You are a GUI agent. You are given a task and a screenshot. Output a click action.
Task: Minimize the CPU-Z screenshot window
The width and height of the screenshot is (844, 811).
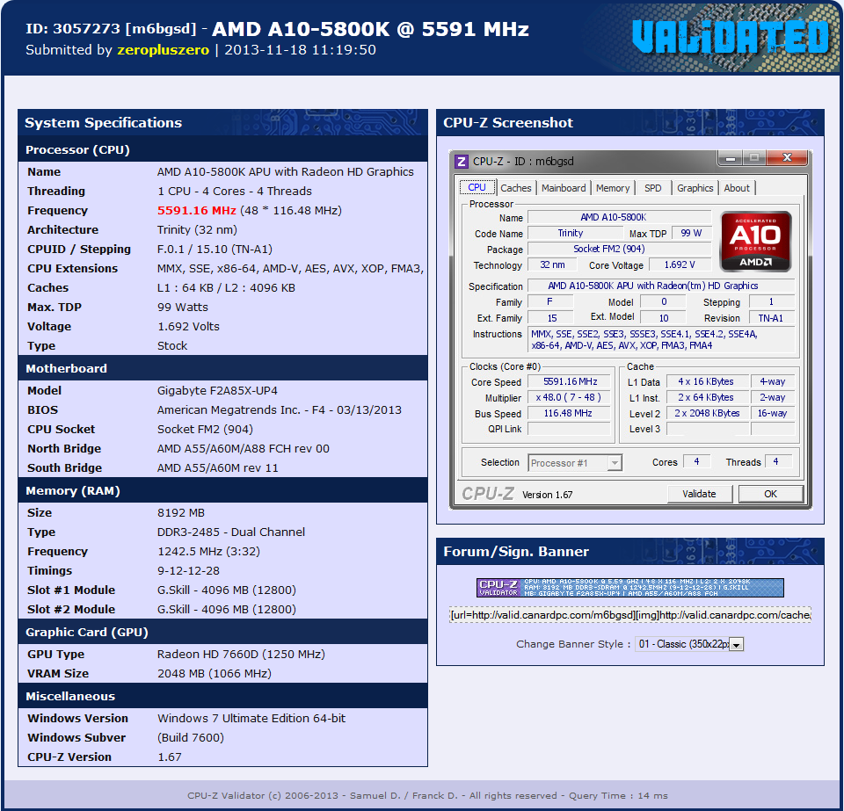(731, 158)
